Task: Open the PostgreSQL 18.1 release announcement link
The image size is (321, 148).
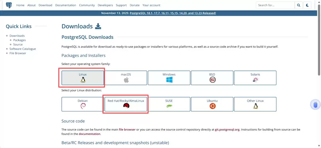Action: point(173,13)
